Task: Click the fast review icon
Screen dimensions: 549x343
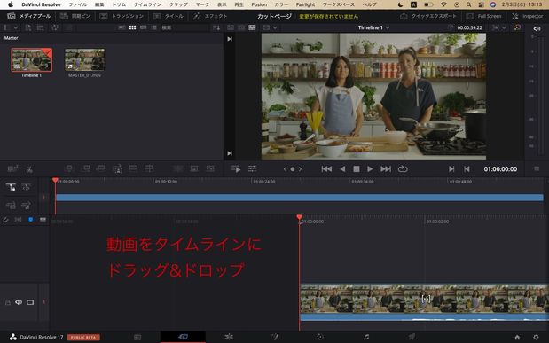Action: pyautogui.click(x=236, y=169)
